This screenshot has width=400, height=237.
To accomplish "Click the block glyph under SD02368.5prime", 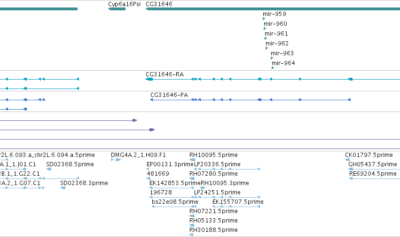I will coord(49,169).
